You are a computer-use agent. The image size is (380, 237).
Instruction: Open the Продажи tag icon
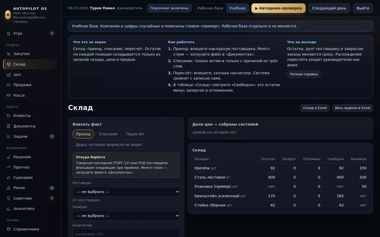coord(8,85)
